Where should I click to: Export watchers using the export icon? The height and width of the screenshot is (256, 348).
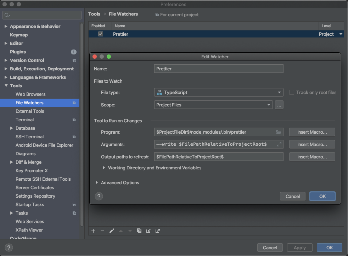158,231
